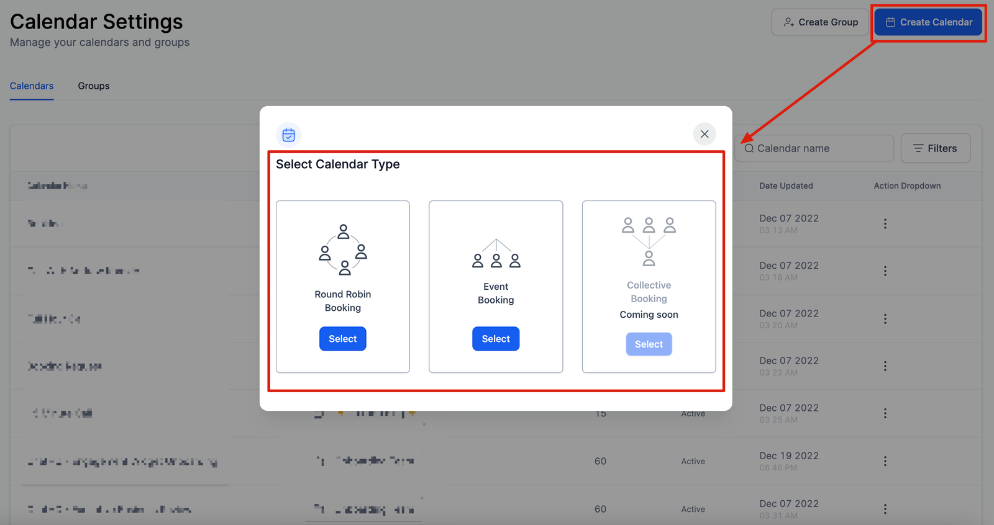Click the Event Booking people icon
Image resolution: width=994 pixels, height=525 pixels.
click(x=496, y=254)
